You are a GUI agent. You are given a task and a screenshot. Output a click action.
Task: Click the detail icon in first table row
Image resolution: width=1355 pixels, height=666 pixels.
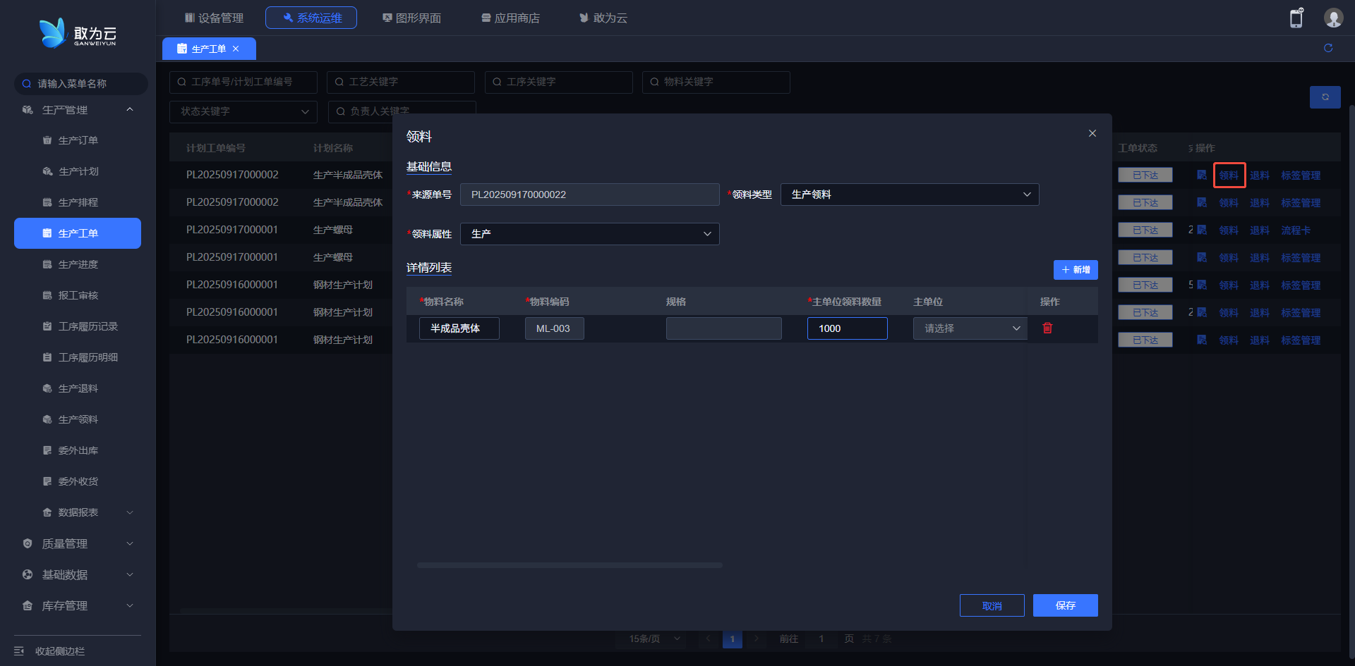point(1201,175)
